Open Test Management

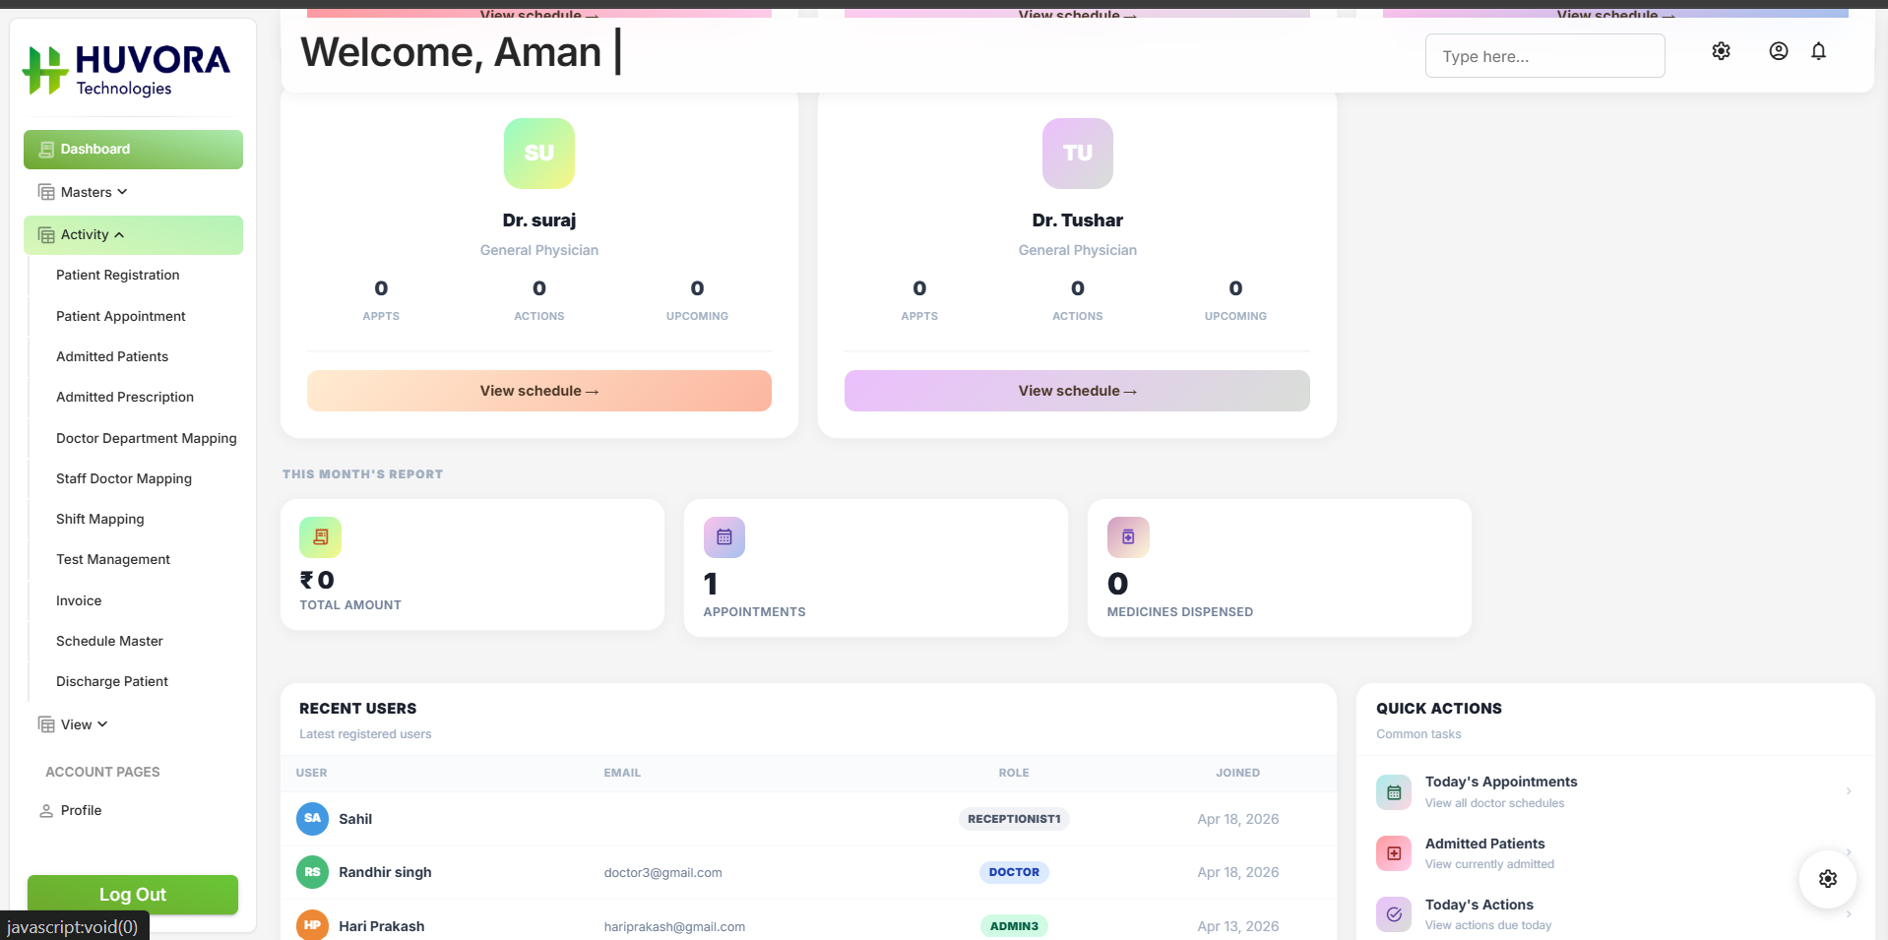tap(113, 559)
